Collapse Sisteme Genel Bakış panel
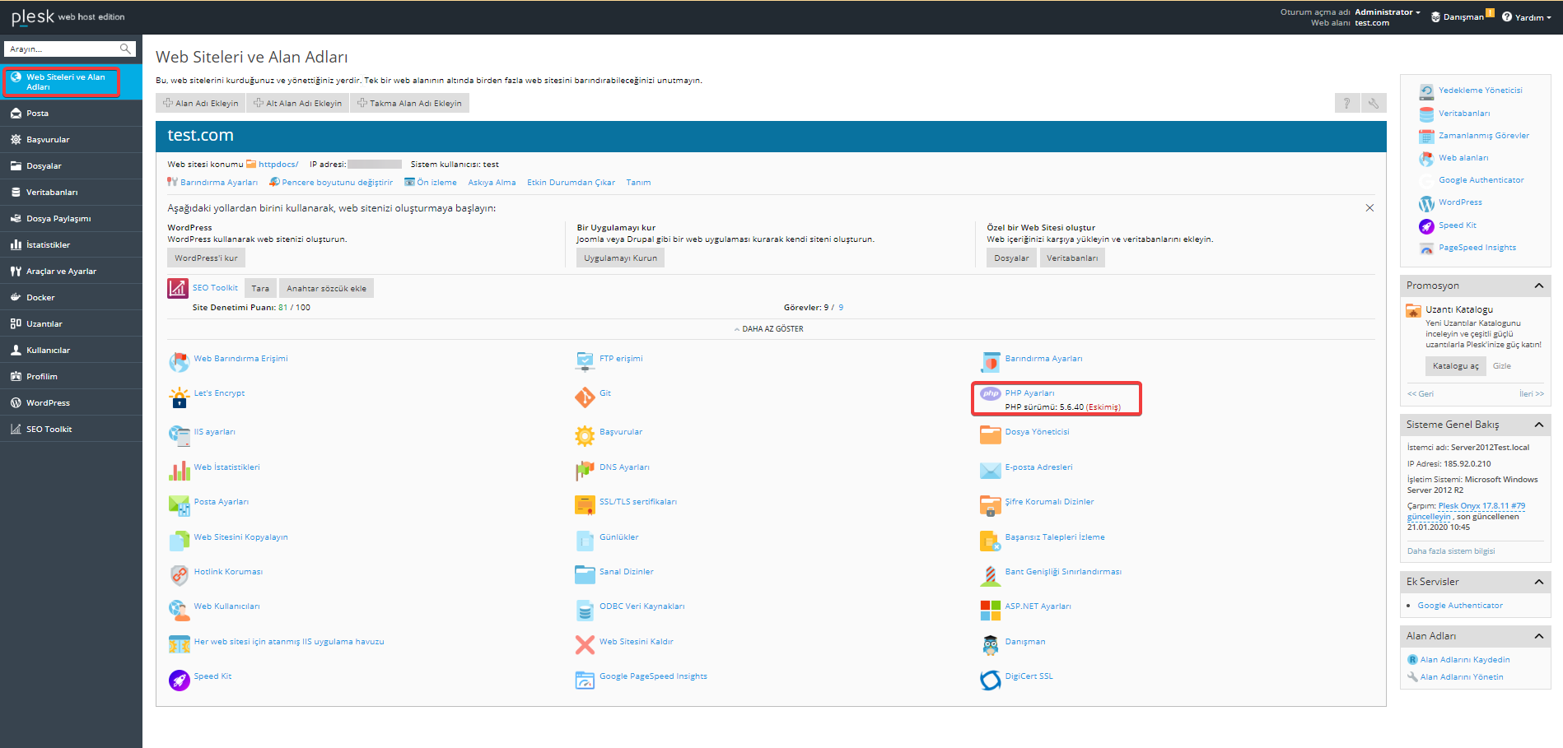 point(1538,425)
